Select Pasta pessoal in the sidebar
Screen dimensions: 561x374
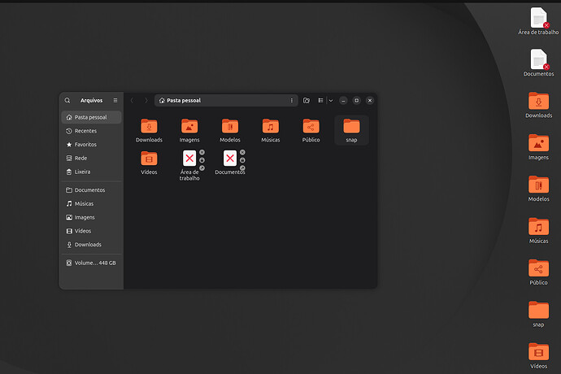pos(92,117)
